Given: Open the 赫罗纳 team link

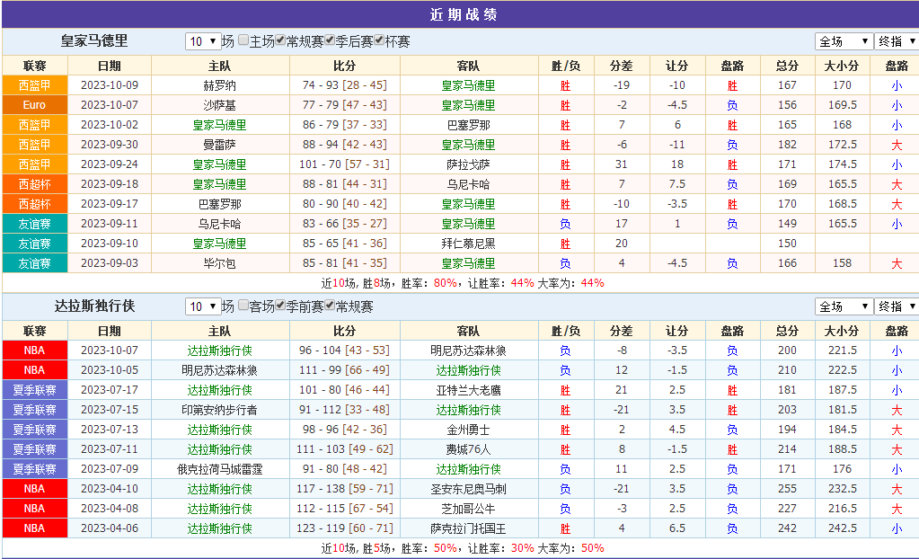Looking at the screenshot, I should click(219, 85).
